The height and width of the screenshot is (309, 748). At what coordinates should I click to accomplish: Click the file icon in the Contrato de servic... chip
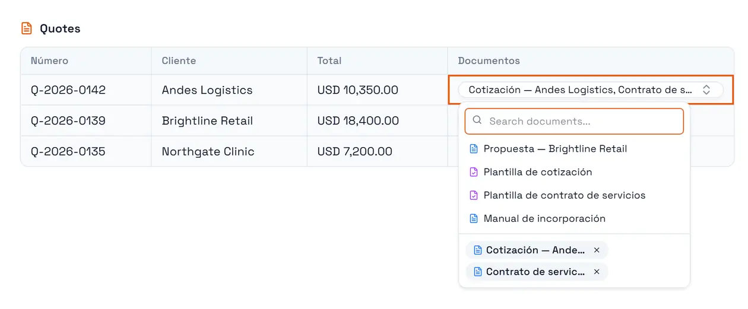(x=477, y=272)
